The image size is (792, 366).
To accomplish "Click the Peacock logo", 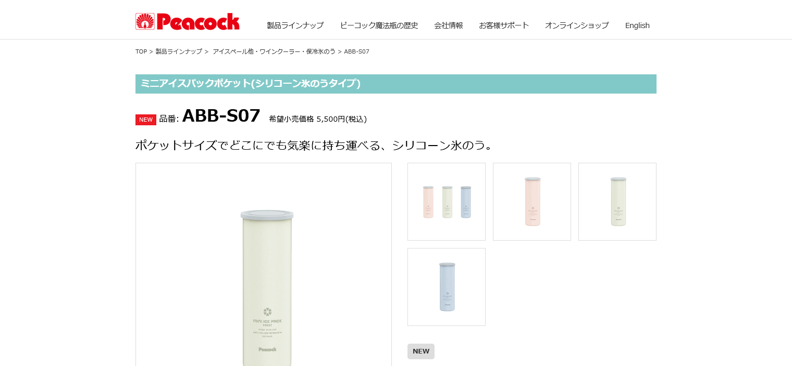I will pyautogui.click(x=188, y=22).
